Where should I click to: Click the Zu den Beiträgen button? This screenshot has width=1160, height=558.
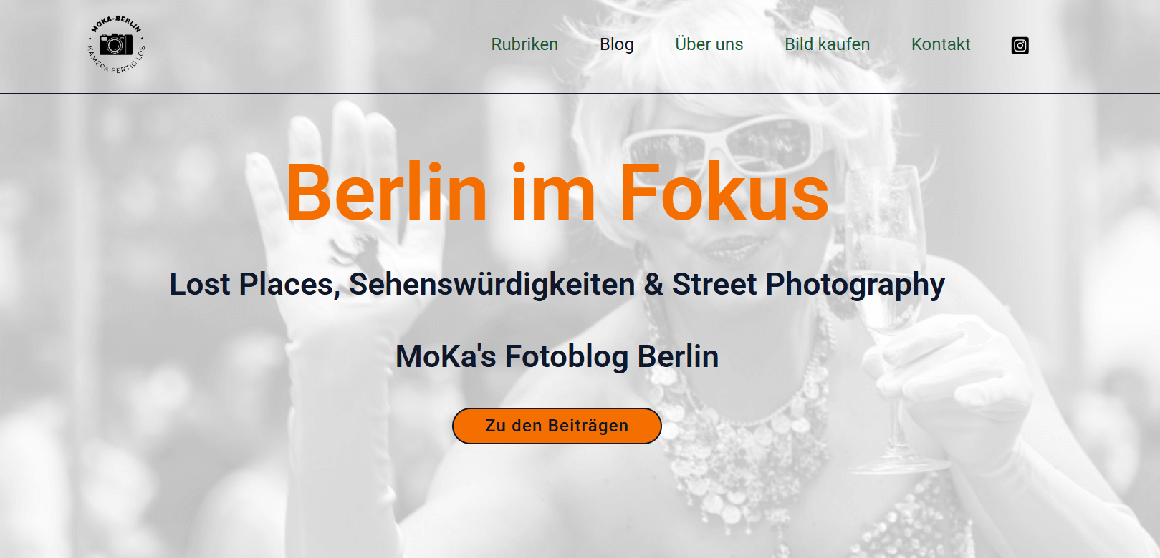(557, 426)
